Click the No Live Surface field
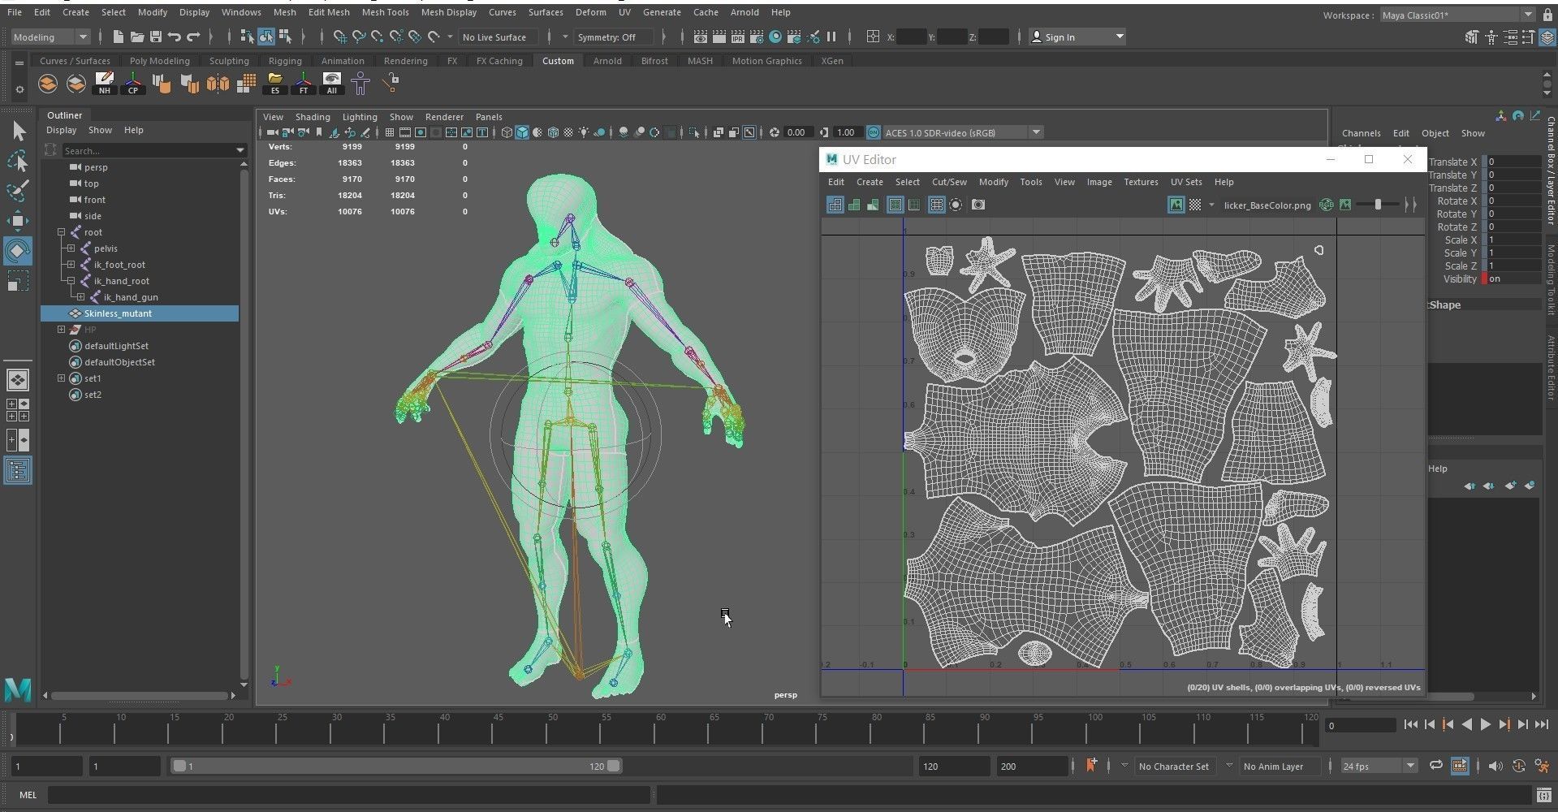Screen dimensions: 1558x812 pos(500,37)
